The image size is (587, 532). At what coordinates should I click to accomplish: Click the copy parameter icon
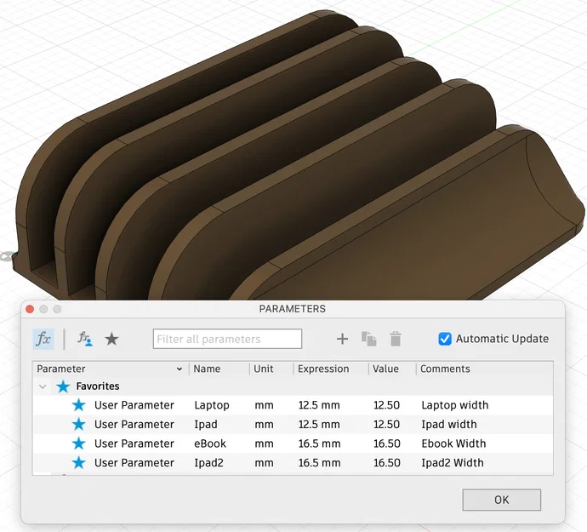click(368, 339)
